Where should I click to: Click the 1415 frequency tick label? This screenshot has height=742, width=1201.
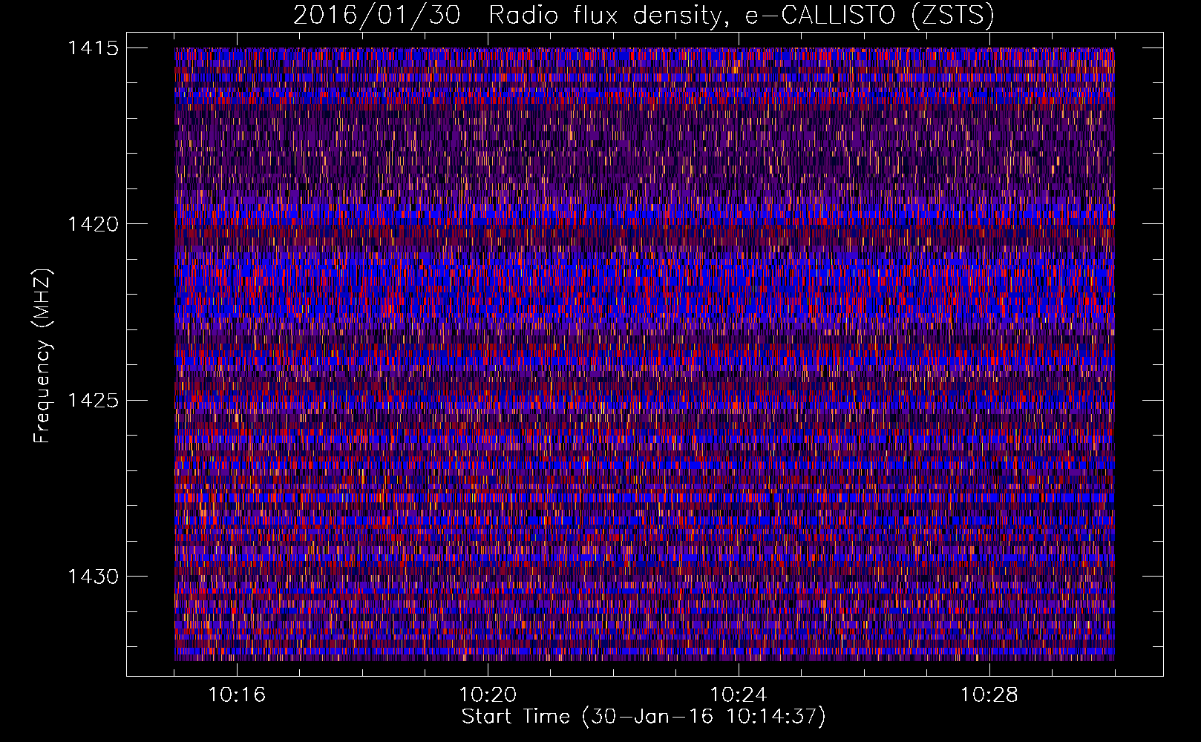(93, 48)
